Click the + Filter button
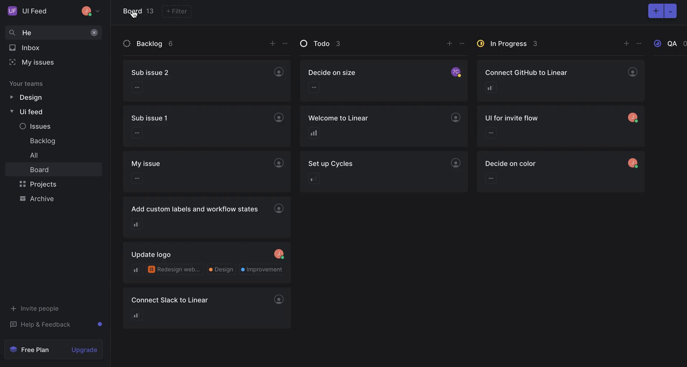 point(176,11)
